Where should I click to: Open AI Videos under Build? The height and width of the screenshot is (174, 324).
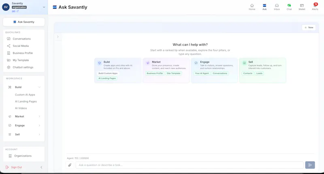pyautogui.click(x=21, y=108)
